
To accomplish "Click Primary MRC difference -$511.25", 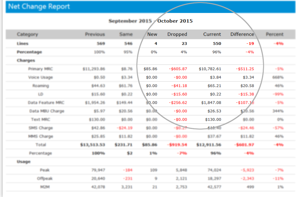I will pos(245,69).
